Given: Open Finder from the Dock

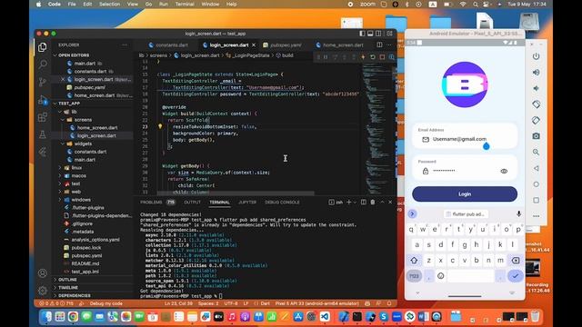Looking at the screenshot, I should (46, 316).
